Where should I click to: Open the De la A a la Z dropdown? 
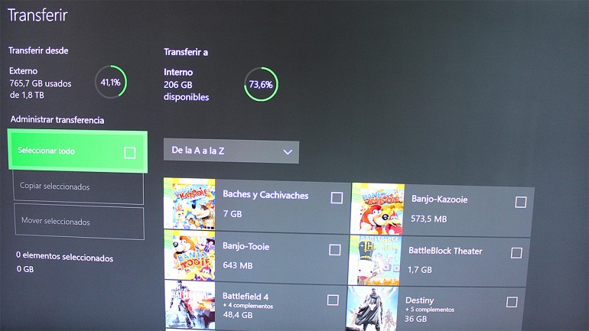pos(231,151)
